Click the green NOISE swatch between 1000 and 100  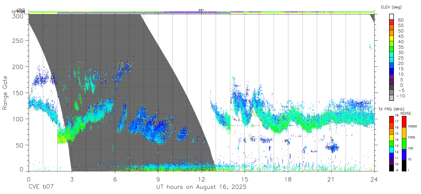click(404, 143)
